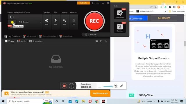Open the Denoiser tool
Image resolution: width=186 pixels, height=104 pixels.
(x=120, y=27)
